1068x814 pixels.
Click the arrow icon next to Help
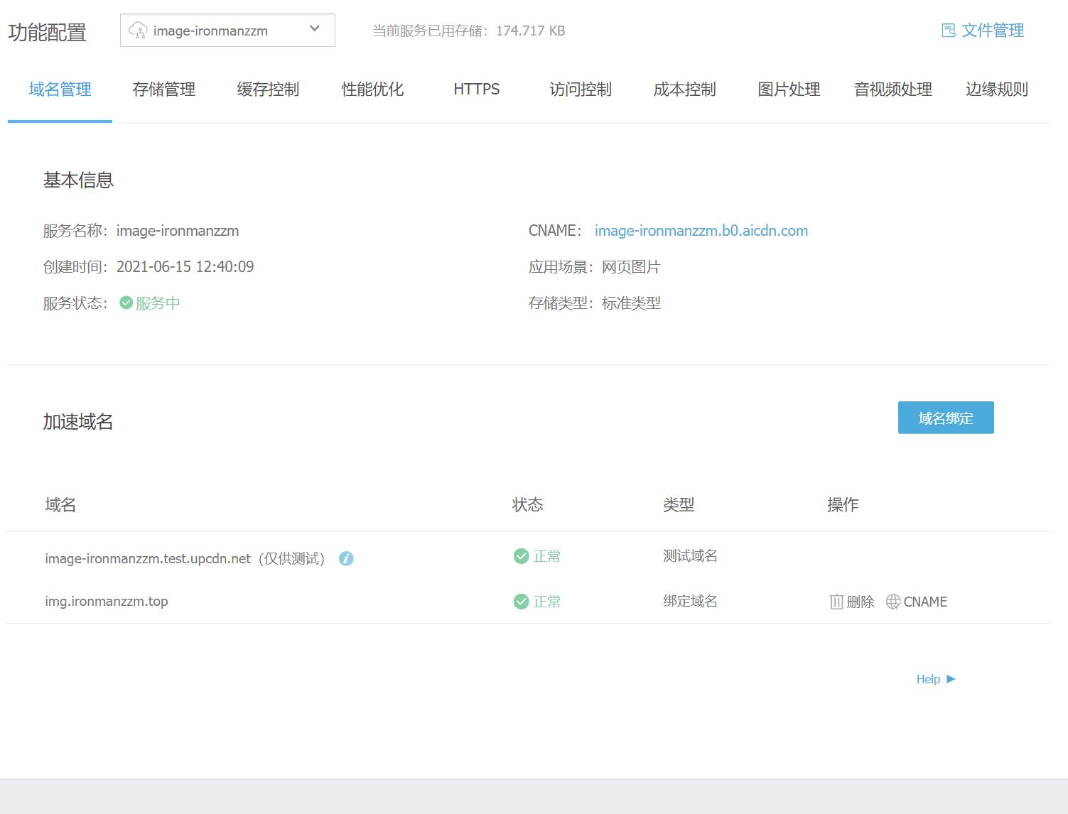tap(952, 679)
